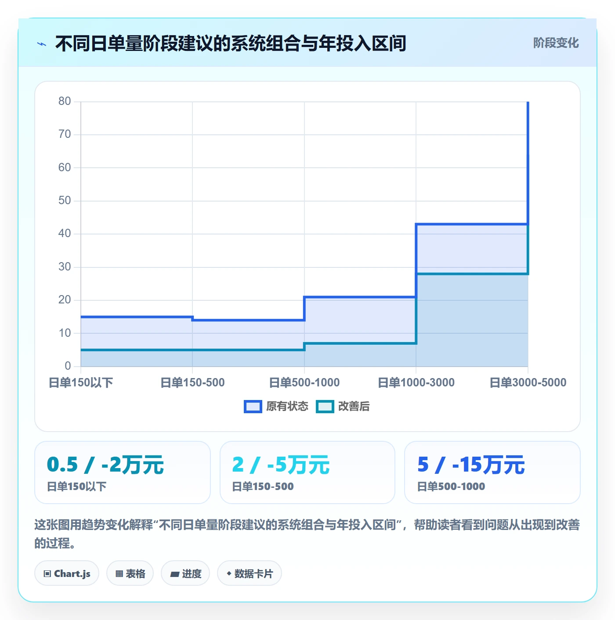The image size is (615, 620).
Task: Select the 数据卡片 tag
Action: click(250, 573)
